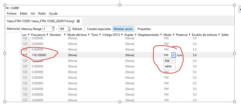Increase Memory Range end value with up arrow
Viewport: 241px width, 108px height.
[x=69, y=27]
